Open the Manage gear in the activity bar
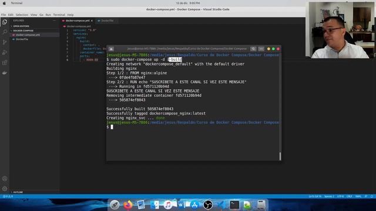The height and width of the screenshot is (211, 376). pyautogui.click(x=5, y=189)
